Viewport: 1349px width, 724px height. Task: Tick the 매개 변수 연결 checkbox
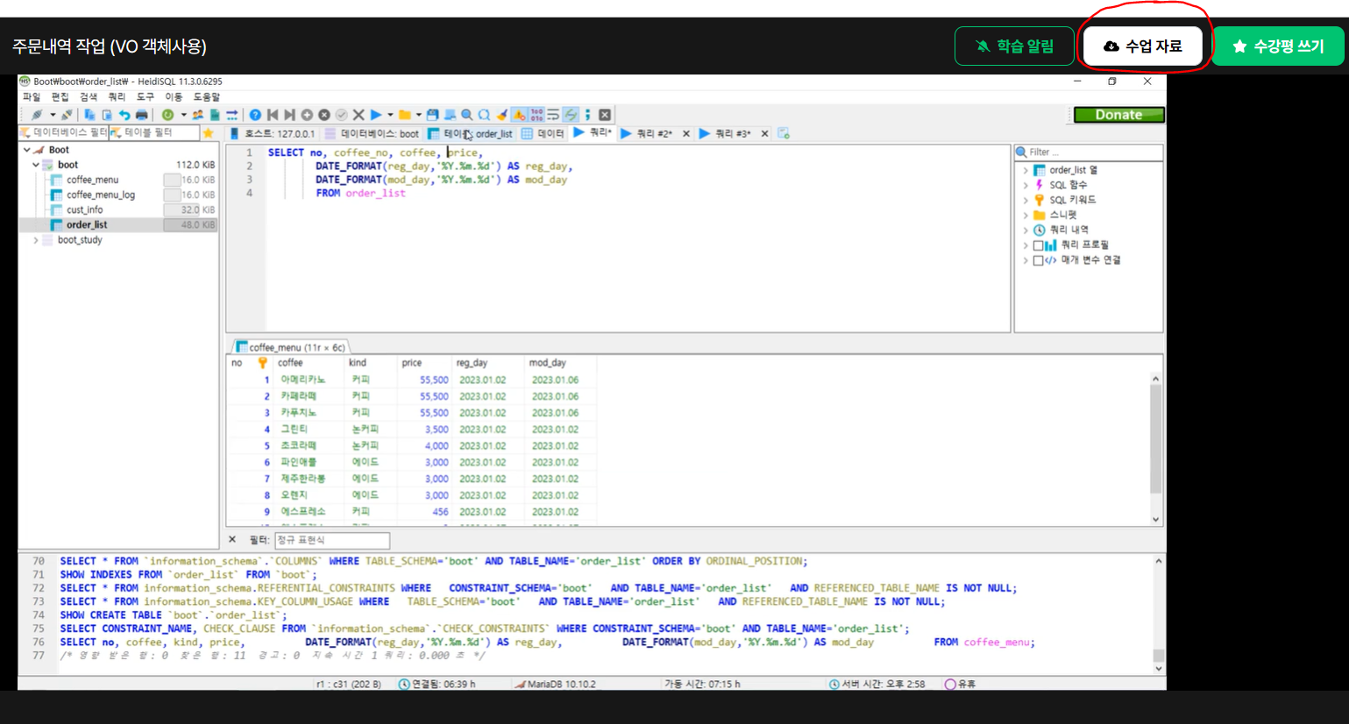tap(1038, 260)
